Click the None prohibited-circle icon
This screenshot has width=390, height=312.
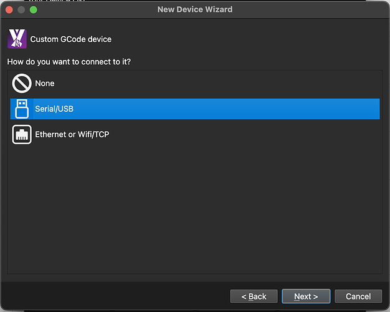coord(22,84)
